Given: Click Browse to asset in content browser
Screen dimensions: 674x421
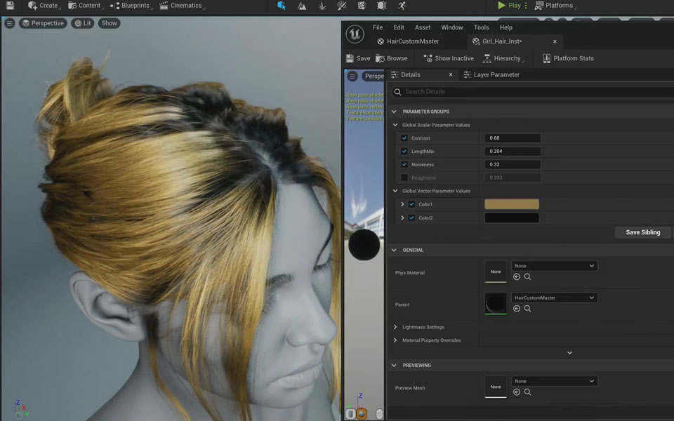Looking at the screenshot, I should 391,58.
